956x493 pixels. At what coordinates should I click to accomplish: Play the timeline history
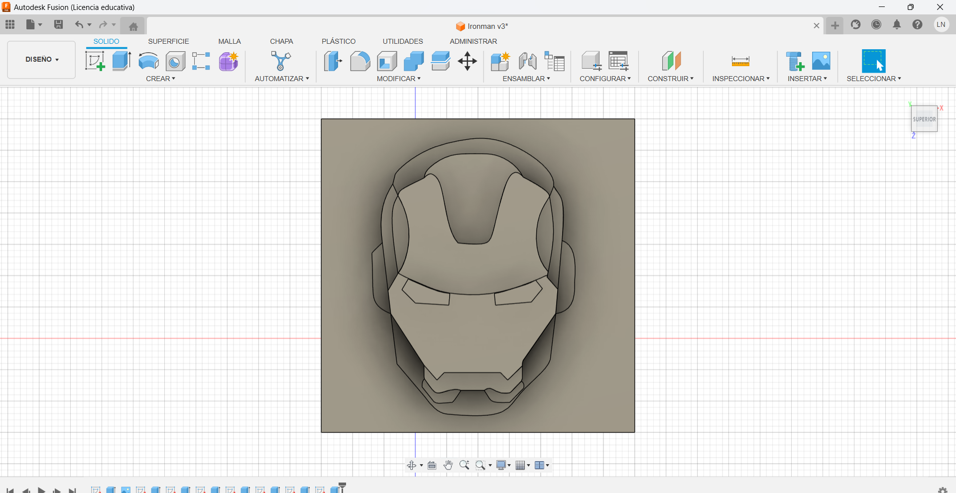pos(42,490)
